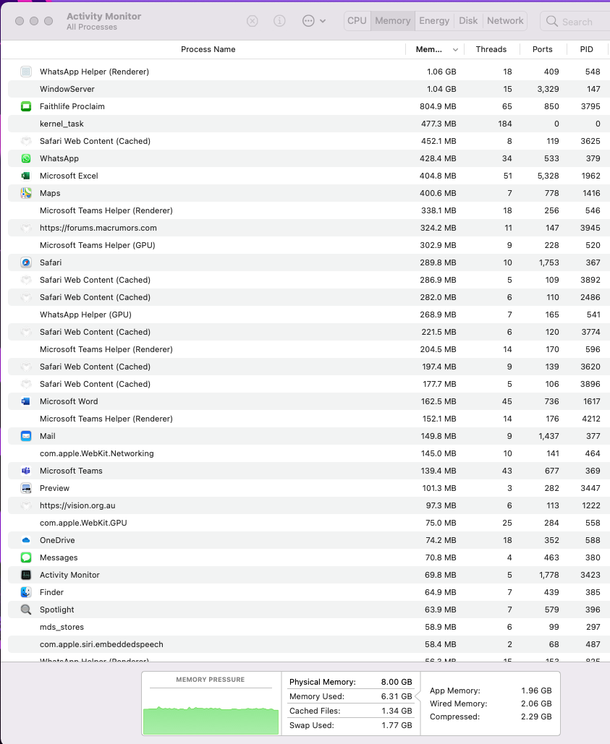This screenshot has height=744, width=610.
Task: Click the Cached Files 1.34 GB value
Action: coord(397,711)
